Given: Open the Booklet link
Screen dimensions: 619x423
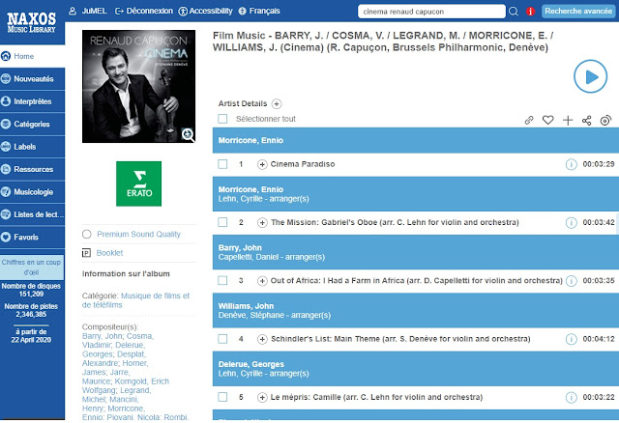Looking at the screenshot, I should 109,253.
